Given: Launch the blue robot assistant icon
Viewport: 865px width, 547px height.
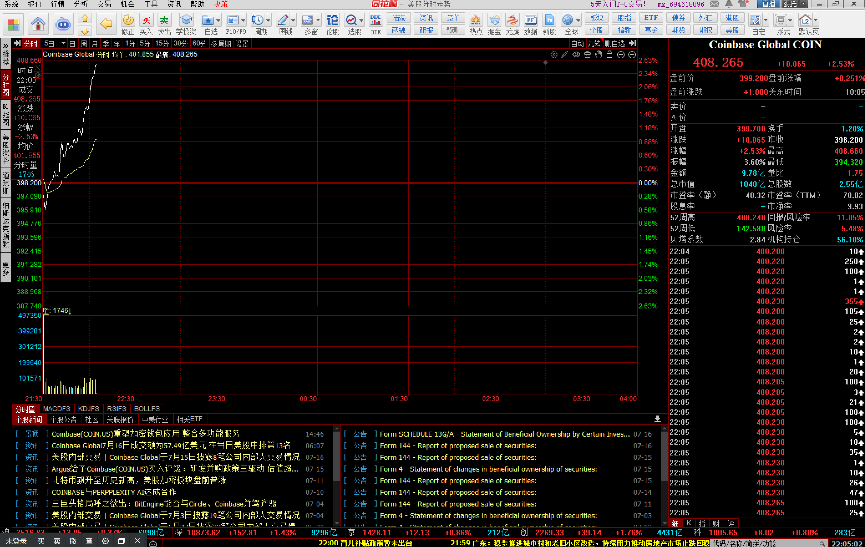Looking at the screenshot, I should point(63,24).
